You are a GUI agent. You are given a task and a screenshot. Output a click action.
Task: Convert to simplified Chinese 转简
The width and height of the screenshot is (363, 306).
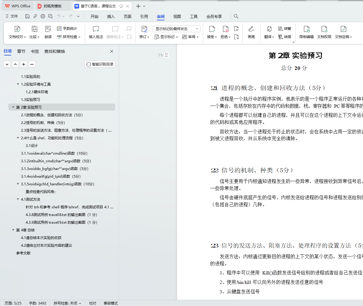285,37
